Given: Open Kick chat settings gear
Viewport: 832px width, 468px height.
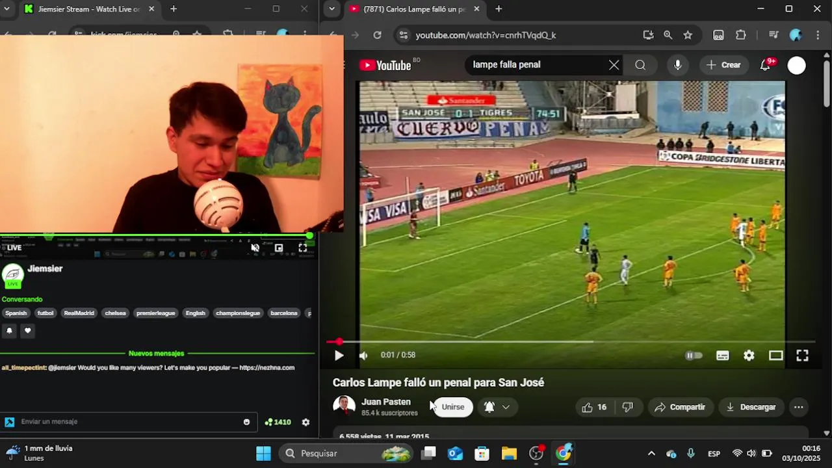Looking at the screenshot, I should click(x=305, y=422).
